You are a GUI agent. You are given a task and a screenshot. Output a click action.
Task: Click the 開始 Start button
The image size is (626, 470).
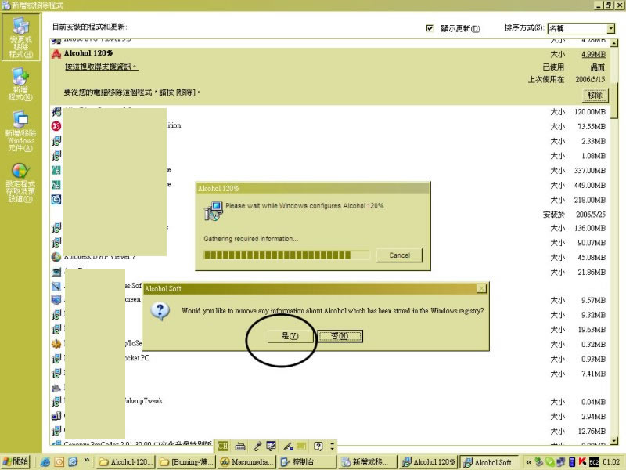(16, 461)
